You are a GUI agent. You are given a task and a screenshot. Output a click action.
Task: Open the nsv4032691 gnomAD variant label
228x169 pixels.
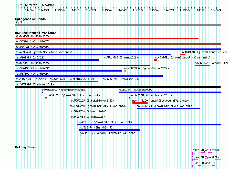(x=182, y=57)
